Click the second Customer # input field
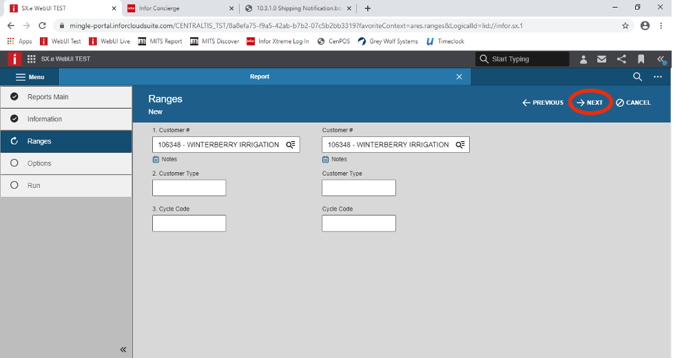Viewport: 673px width, 358px height. tap(395, 145)
